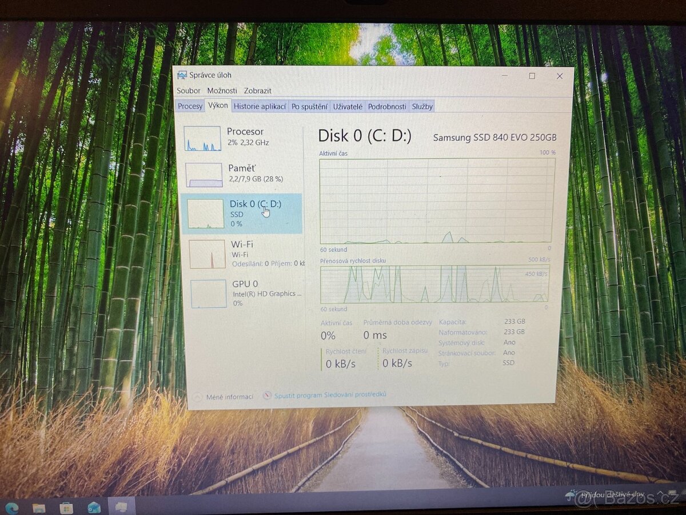The width and height of the screenshot is (686, 515).
Task: Click the Task Manager icon in the title bar
Action: [x=182, y=75]
